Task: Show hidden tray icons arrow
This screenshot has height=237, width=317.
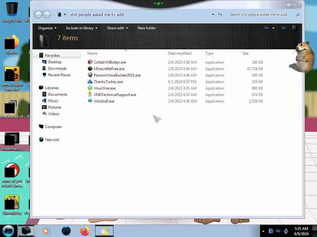Action: point(263,231)
